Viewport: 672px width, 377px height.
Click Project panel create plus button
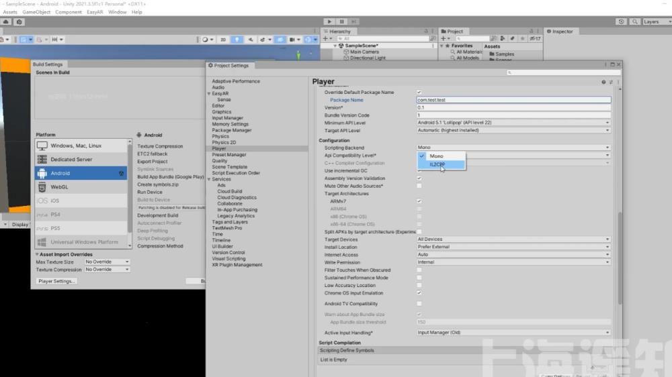coord(444,38)
